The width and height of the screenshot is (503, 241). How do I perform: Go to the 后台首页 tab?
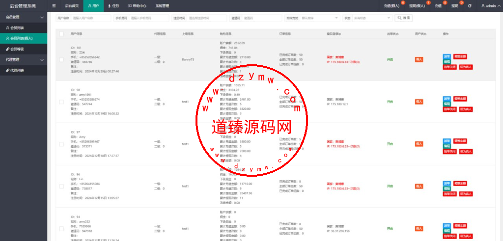click(72, 6)
